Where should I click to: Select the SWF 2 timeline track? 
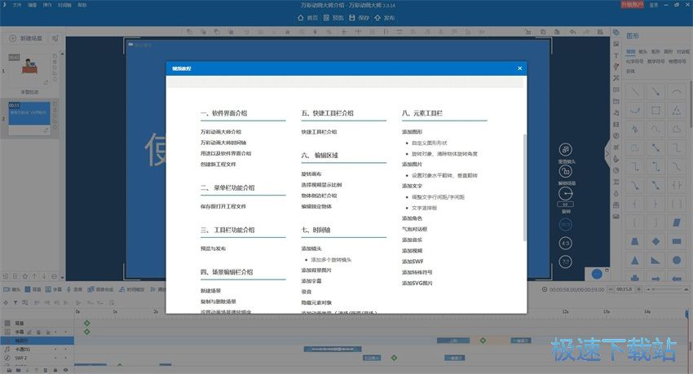pos(38,358)
